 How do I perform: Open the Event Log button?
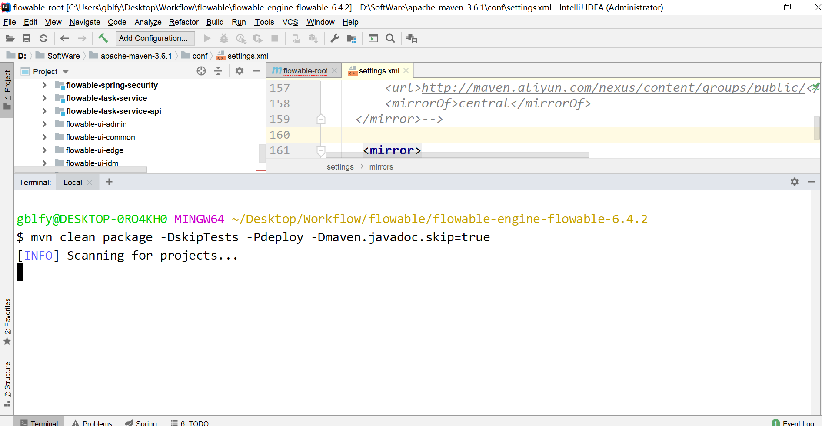coord(793,423)
